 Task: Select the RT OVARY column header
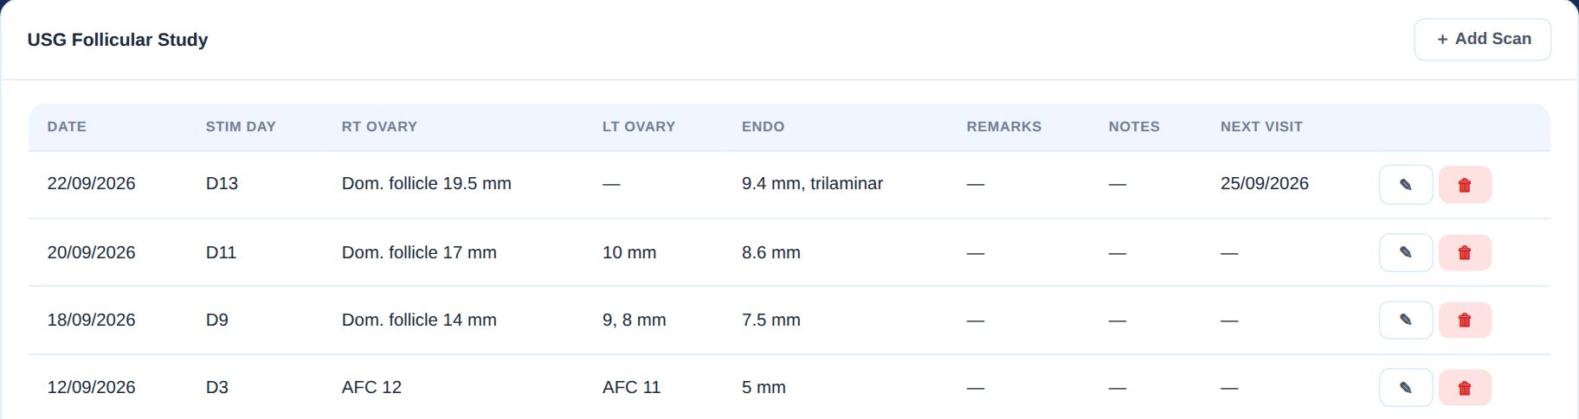point(379,126)
